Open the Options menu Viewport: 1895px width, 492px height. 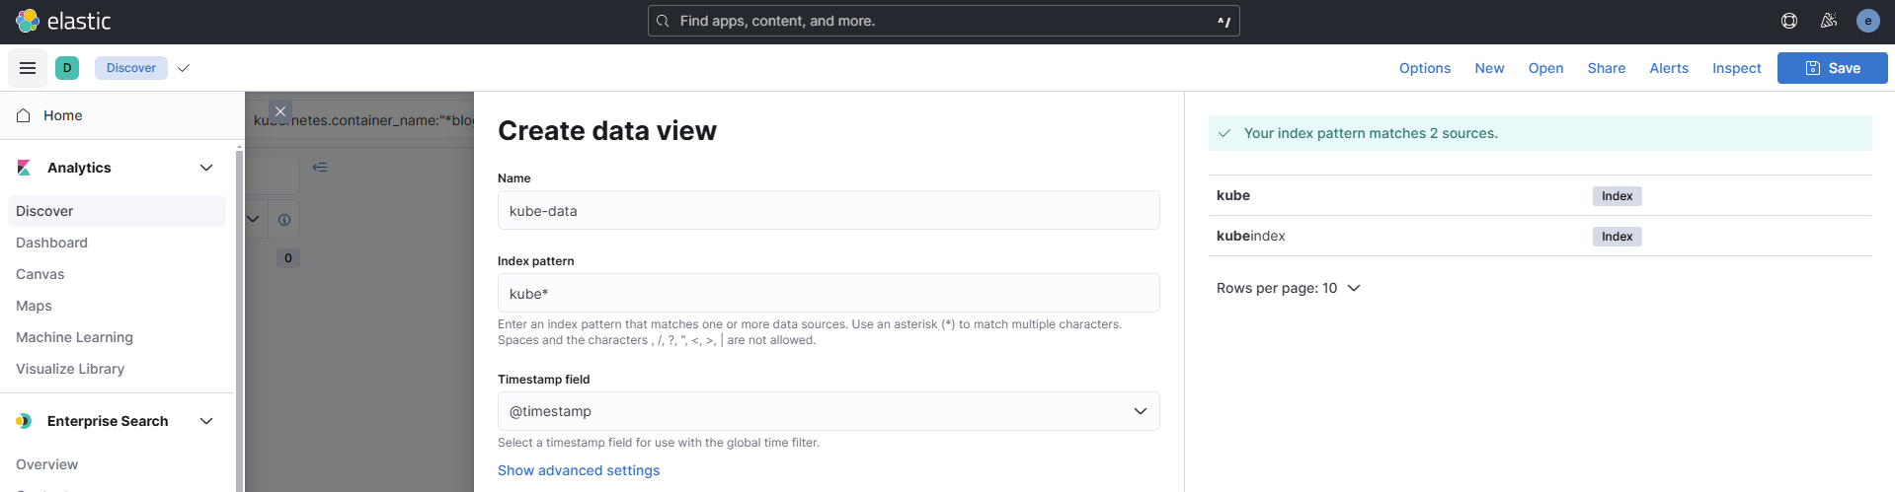(x=1425, y=68)
